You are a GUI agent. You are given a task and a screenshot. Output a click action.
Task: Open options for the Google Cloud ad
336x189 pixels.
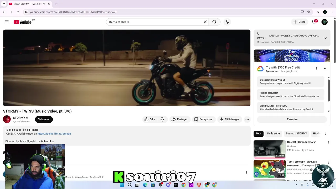click(317, 69)
